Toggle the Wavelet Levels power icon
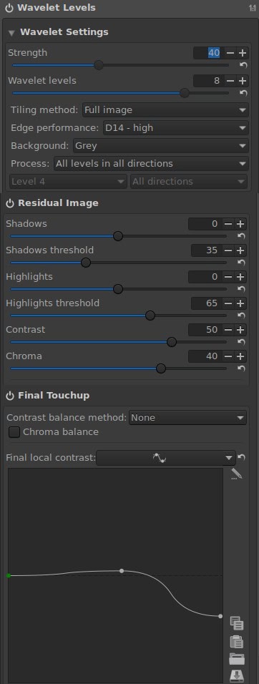259x684 pixels. pyautogui.click(x=9, y=9)
